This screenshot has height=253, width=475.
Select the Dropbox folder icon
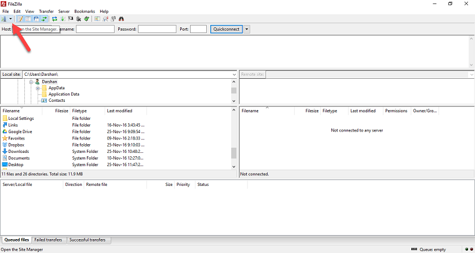tap(5, 145)
